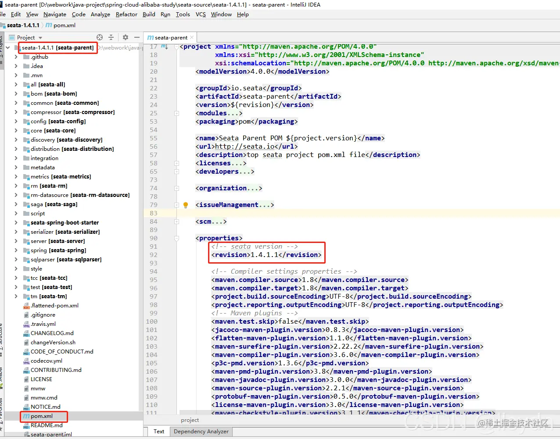
Task: Click the .travis.yml file icon
Action: 26,324
